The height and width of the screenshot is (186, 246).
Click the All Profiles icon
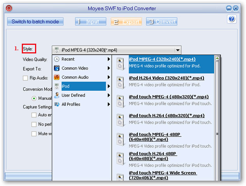pyautogui.click(x=57, y=104)
